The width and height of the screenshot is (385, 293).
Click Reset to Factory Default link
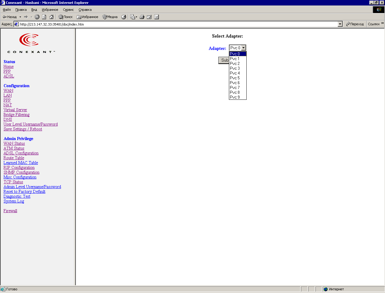pyautogui.click(x=24, y=191)
